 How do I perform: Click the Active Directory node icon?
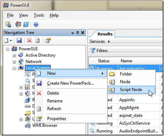[21, 55]
